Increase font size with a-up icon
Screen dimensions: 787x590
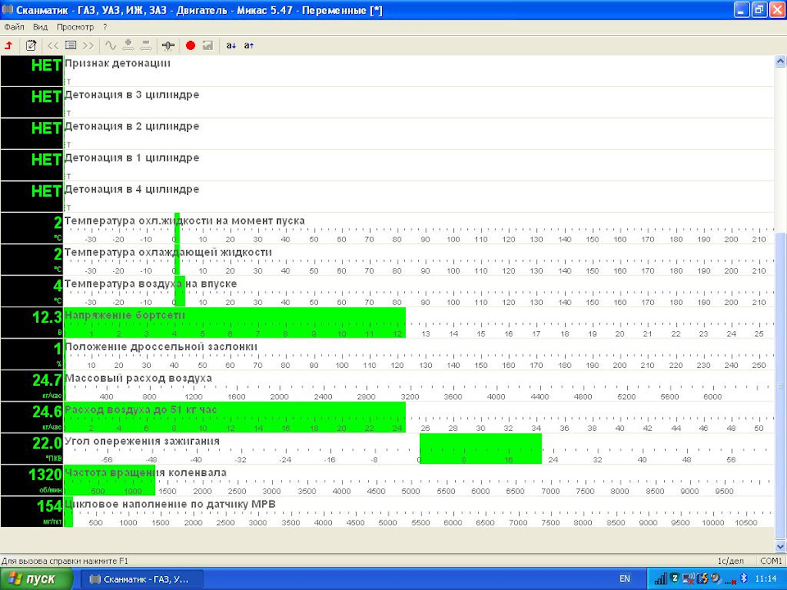(x=249, y=46)
